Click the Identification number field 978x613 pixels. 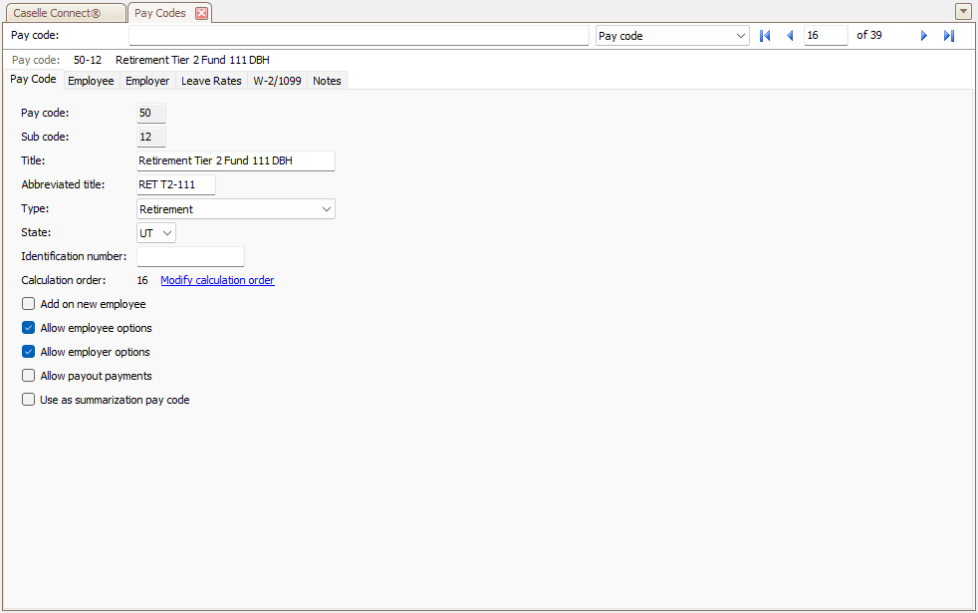coord(189,257)
